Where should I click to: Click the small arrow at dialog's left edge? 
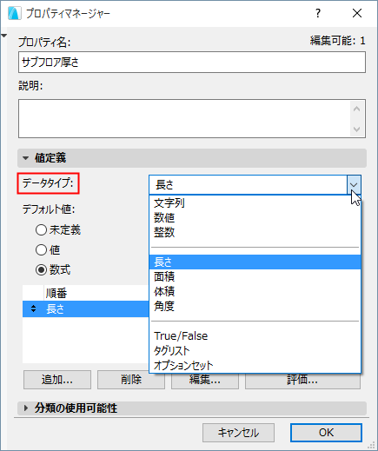[x=3, y=36]
